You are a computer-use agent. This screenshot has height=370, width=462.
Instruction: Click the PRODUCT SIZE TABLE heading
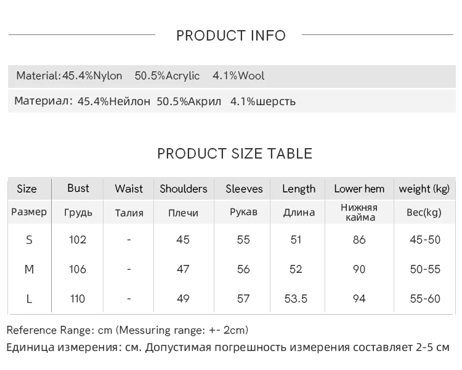point(235,154)
